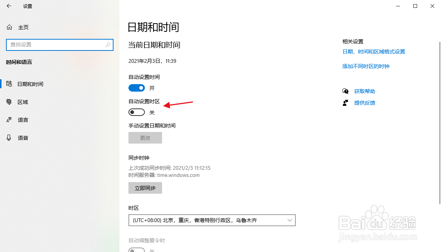
Task: Click the 2021年2月3日，11:39 date text
Action: [152, 61]
